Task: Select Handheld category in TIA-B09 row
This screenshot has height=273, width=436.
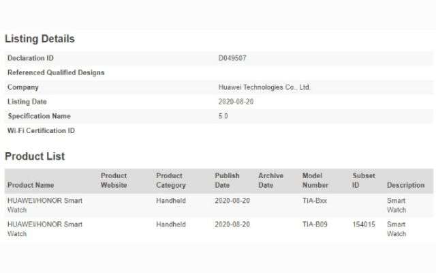Action: tap(171, 225)
